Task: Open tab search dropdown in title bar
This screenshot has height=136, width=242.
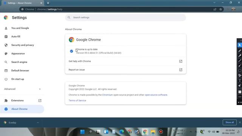Action: point(214,3)
